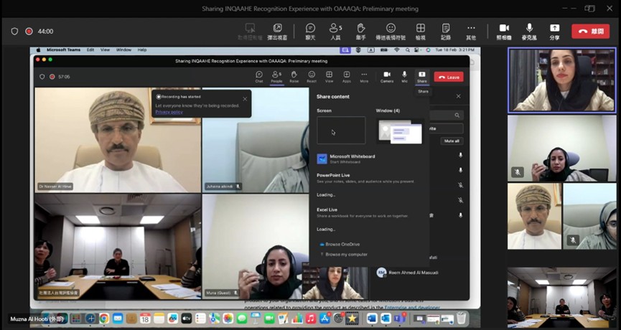Viewport: 621px width, 330px height.
Task: Click the participants search field magnifier
Action: [457, 115]
